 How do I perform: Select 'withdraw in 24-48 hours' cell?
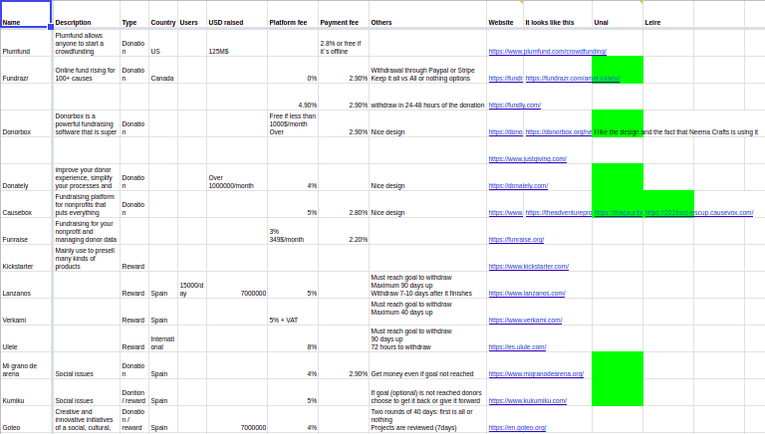click(x=428, y=97)
